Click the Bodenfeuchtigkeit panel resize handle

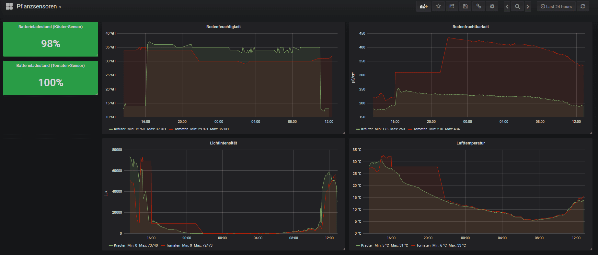point(344,133)
